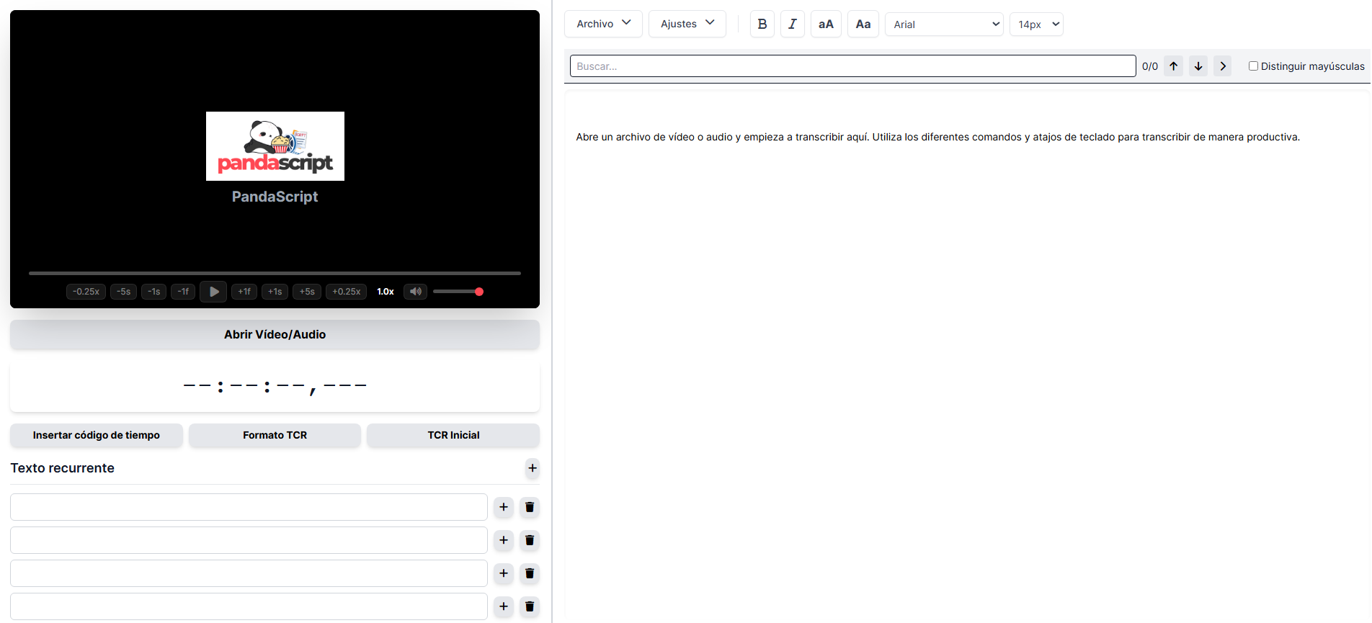
Task: Add new recurring text with header plus
Action: pos(532,468)
